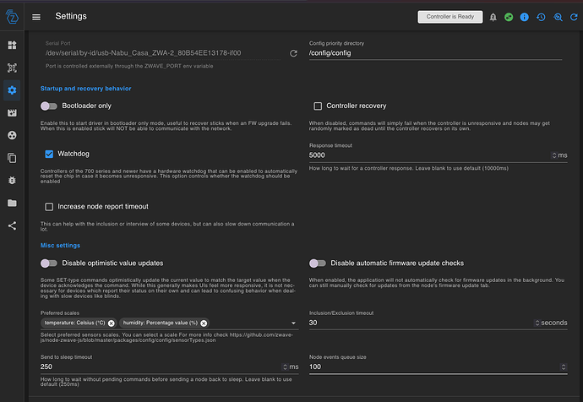The image size is (583, 402).
Task: Expand the Preferred scales dropdown arrow
Action: pyautogui.click(x=293, y=323)
